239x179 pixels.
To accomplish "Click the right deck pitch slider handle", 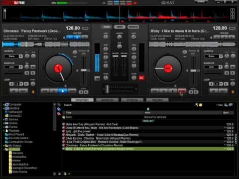I will pyautogui.click(x=193, y=71).
